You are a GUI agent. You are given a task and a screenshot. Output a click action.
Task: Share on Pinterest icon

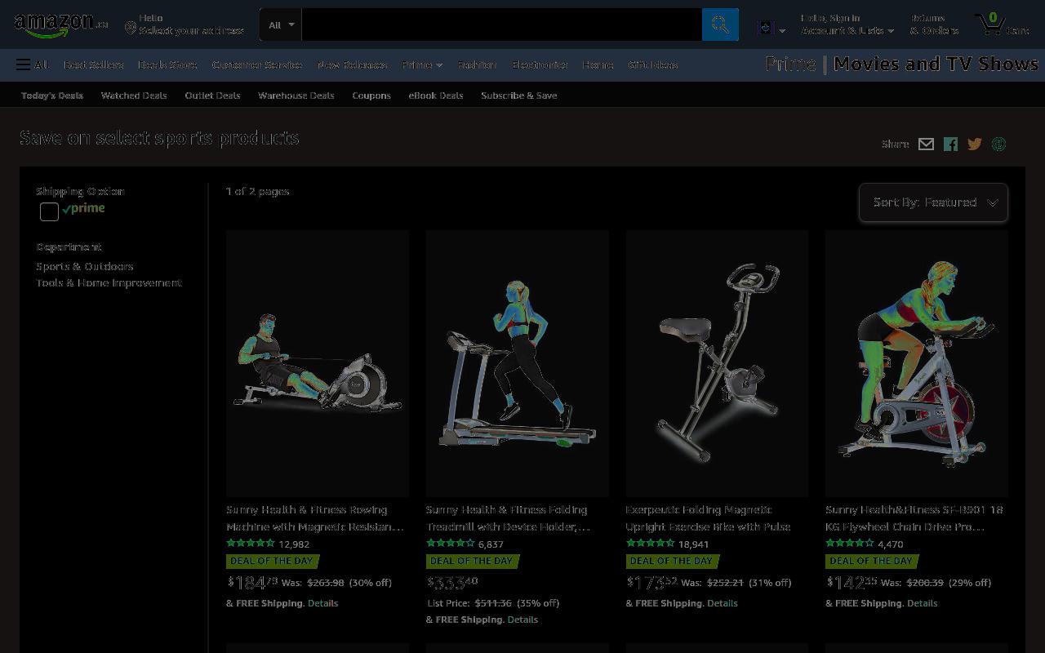[x=998, y=144]
